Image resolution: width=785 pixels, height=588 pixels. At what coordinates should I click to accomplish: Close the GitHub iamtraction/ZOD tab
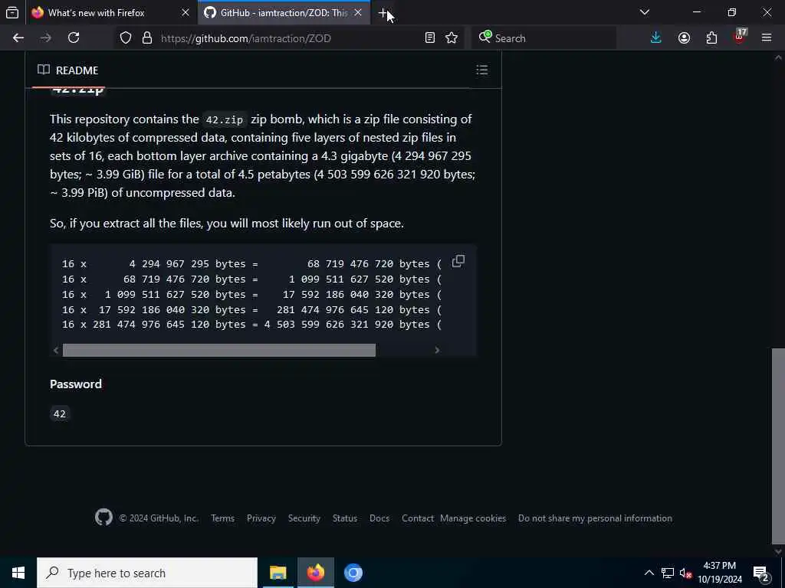[x=358, y=12]
